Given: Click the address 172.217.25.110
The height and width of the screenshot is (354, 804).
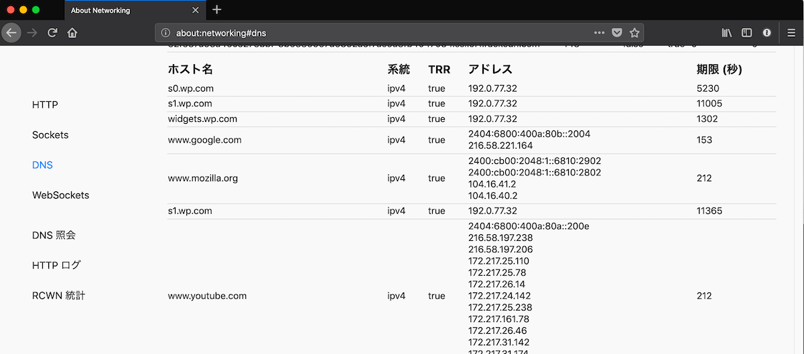Looking at the screenshot, I should click(498, 261).
